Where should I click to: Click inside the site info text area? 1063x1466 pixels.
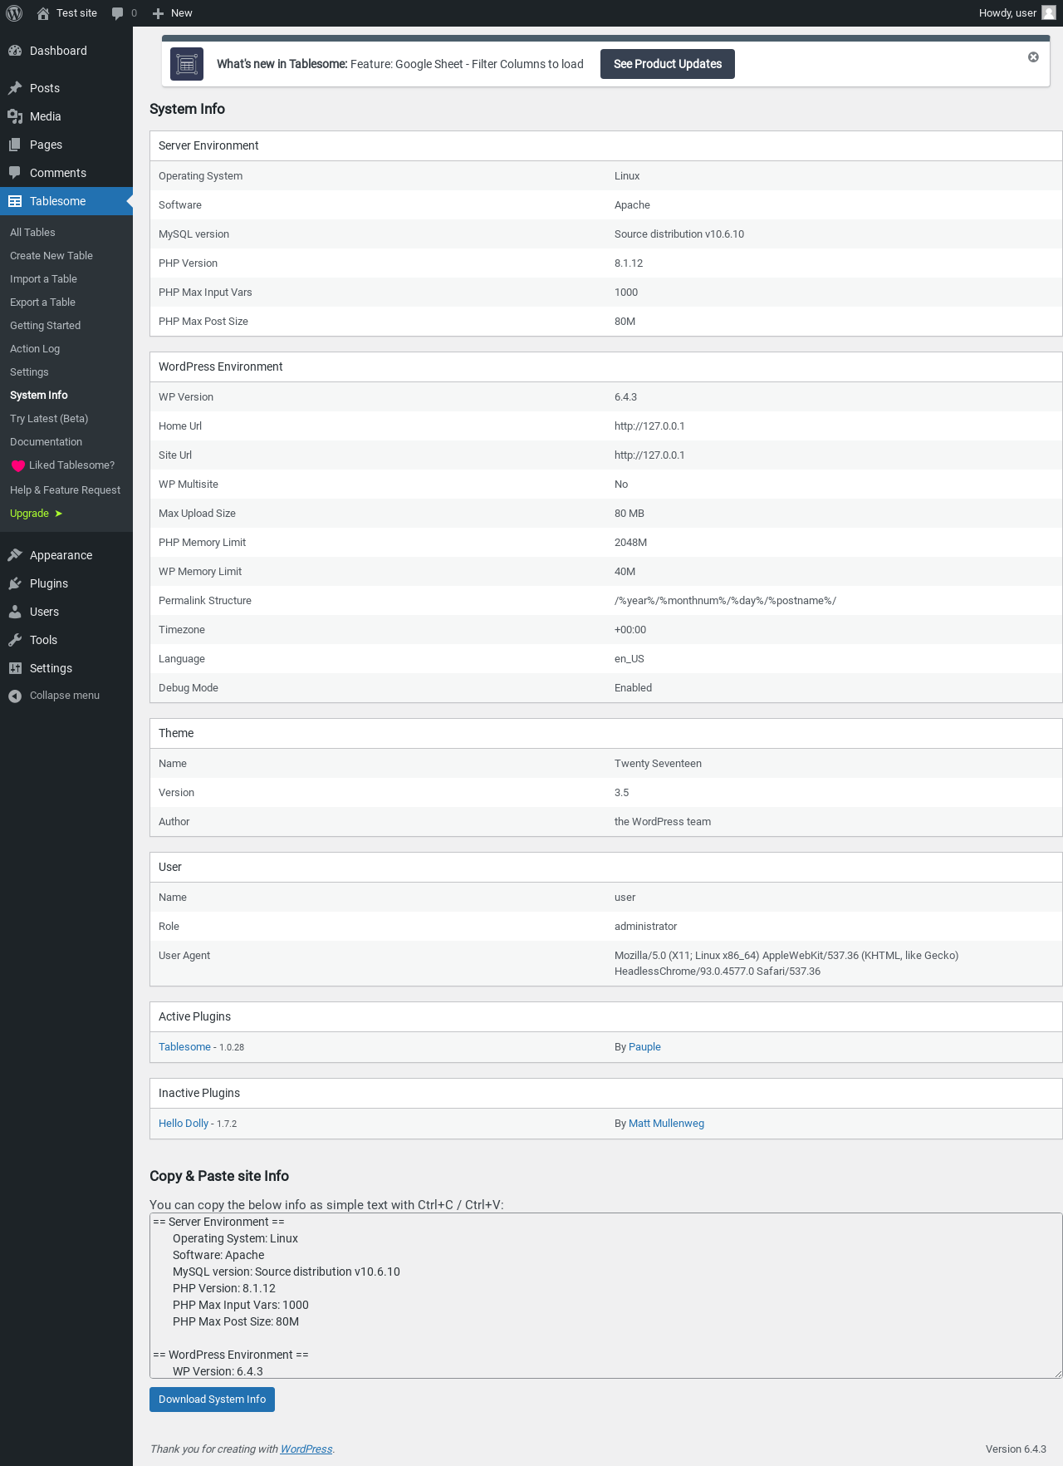pyautogui.click(x=605, y=1295)
